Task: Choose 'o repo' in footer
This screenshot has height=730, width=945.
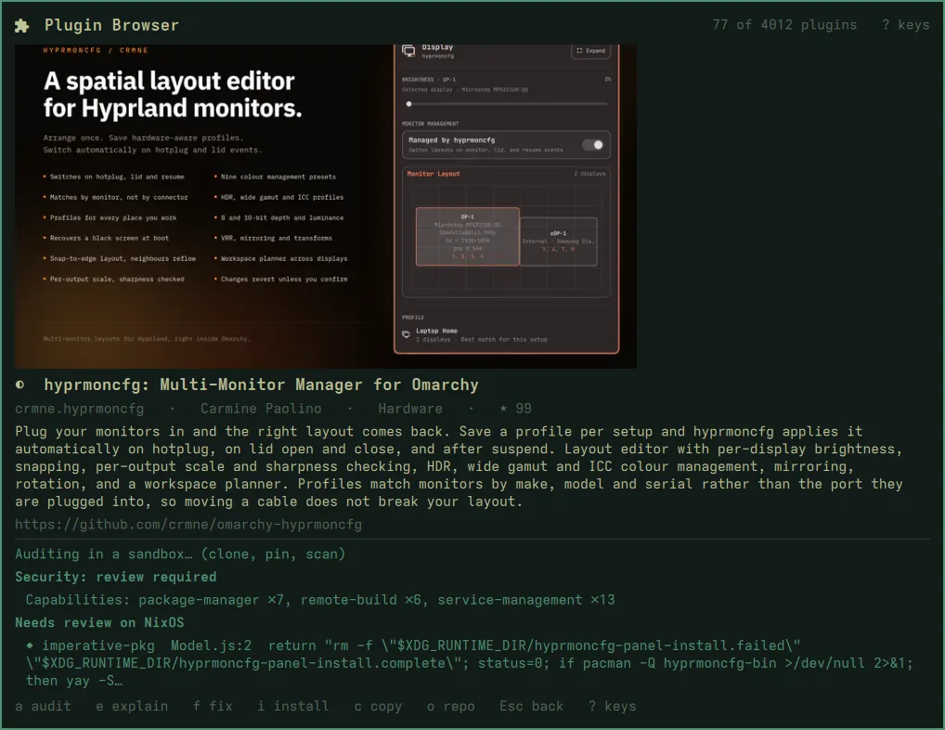Action: tap(451, 706)
